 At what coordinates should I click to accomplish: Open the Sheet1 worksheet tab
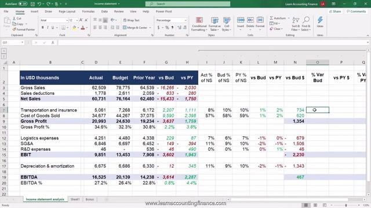(75, 199)
